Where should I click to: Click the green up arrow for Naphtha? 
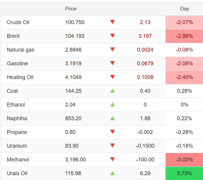[x=112, y=118]
